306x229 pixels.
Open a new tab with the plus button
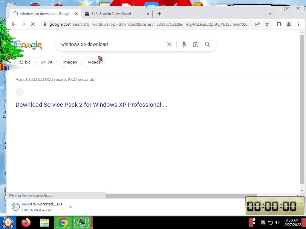pyautogui.click(x=159, y=14)
